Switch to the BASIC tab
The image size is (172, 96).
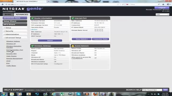[8, 14]
